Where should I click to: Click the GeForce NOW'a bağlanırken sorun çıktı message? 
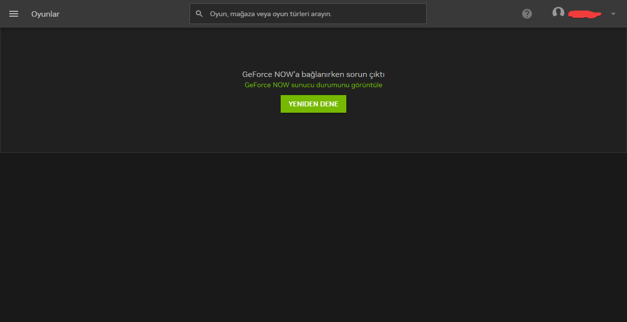(x=313, y=74)
